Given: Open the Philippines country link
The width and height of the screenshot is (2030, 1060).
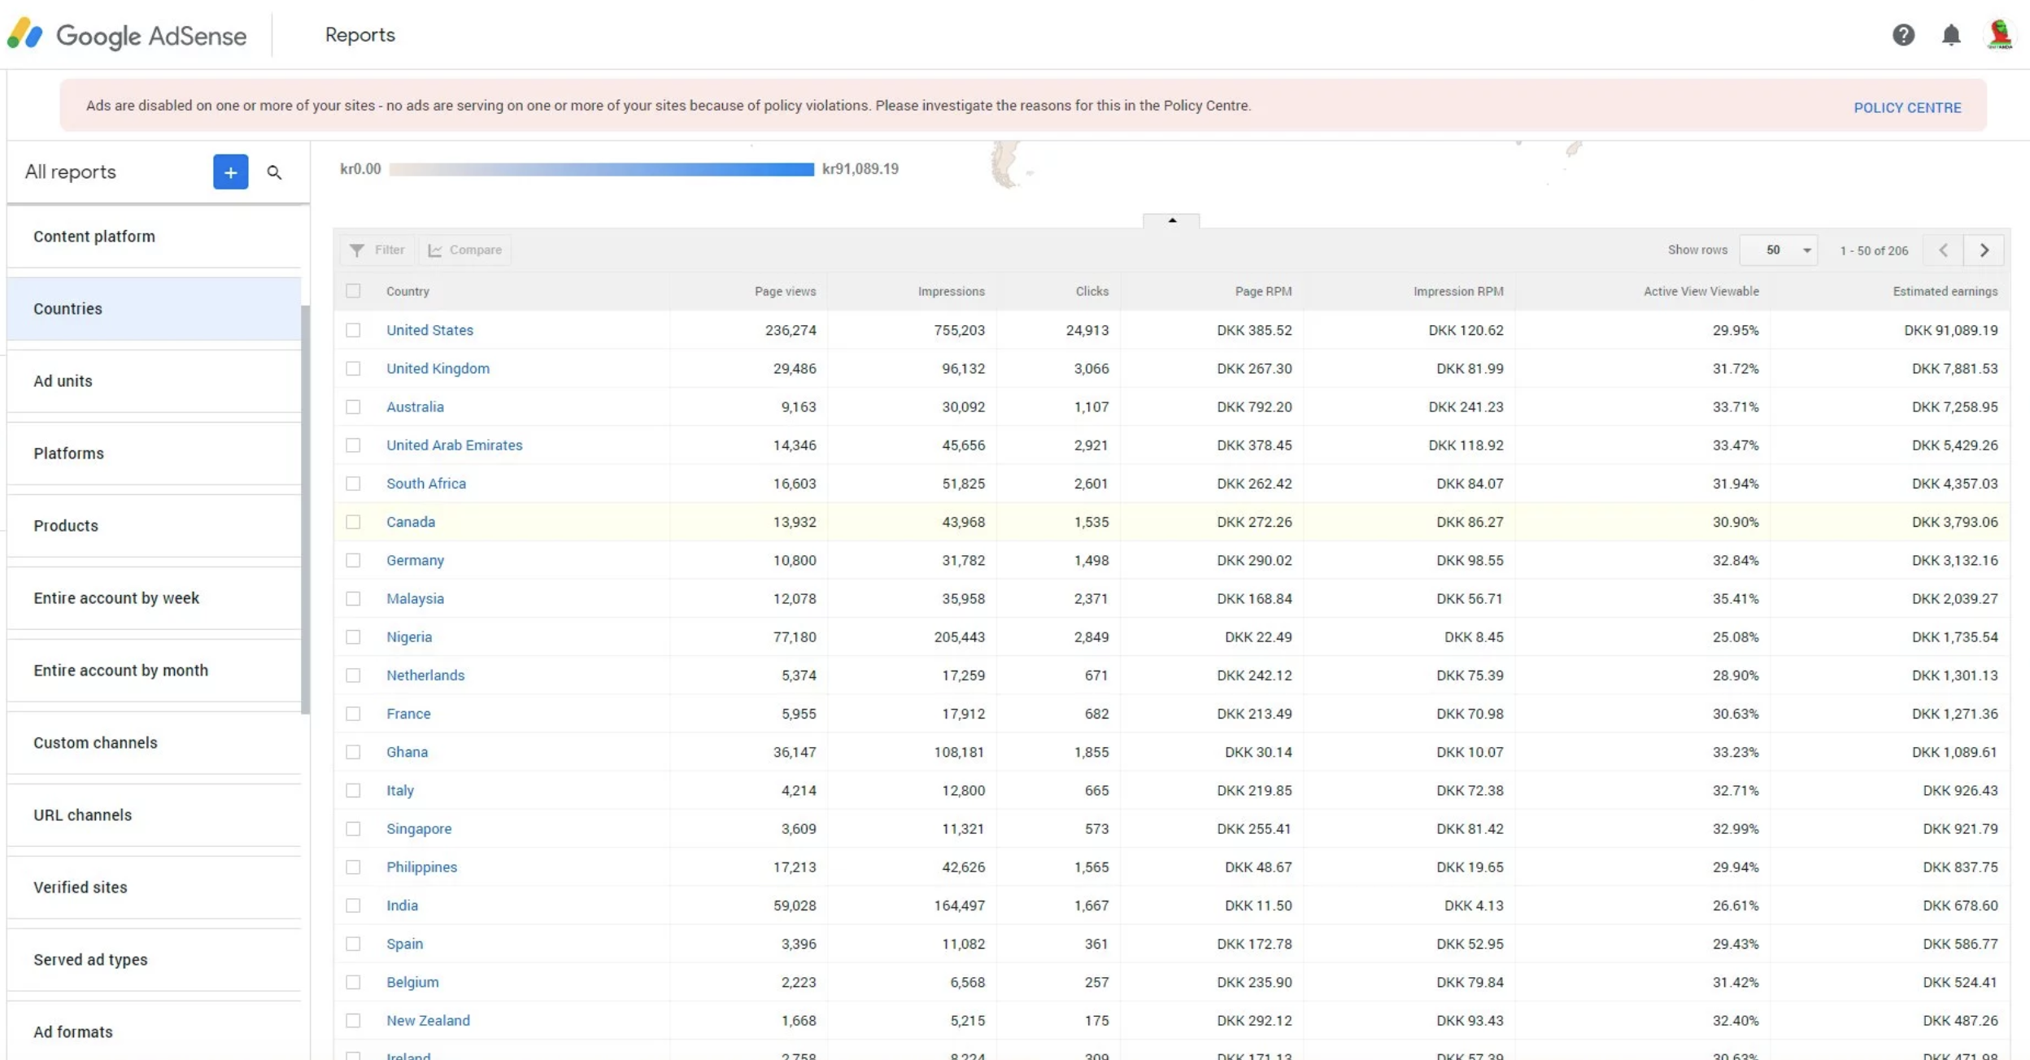Looking at the screenshot, I should [x=421, y=867].
